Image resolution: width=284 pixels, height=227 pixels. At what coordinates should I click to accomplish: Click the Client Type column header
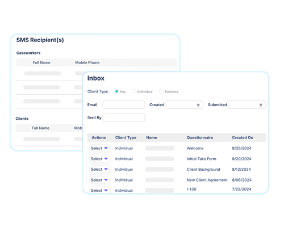pyautogui.click(x=126, y=137)
